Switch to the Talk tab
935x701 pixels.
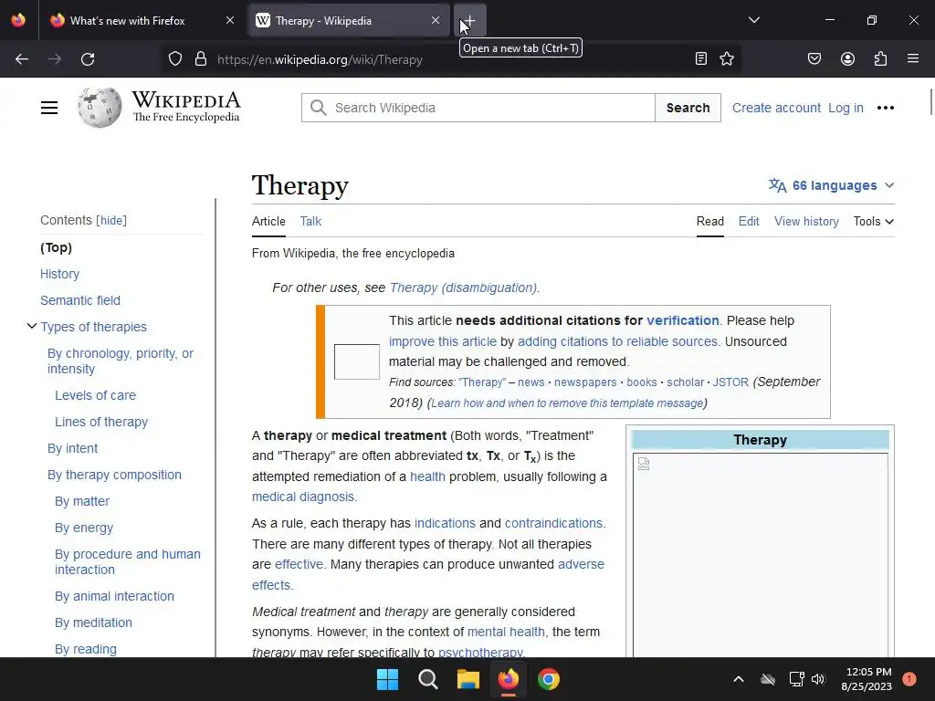coord(310,221)
